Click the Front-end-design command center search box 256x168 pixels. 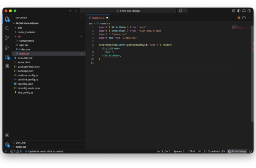(128, 11)
